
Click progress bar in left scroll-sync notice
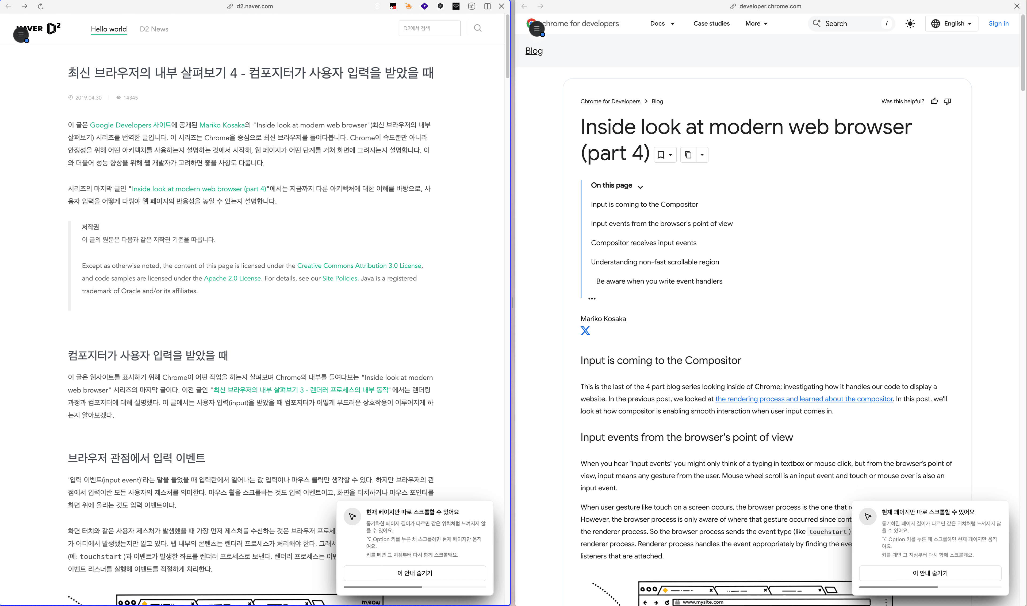pyautogui.click(x=415, y=587)
